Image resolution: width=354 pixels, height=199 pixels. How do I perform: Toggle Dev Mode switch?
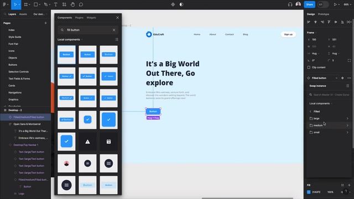pos(323,4)
